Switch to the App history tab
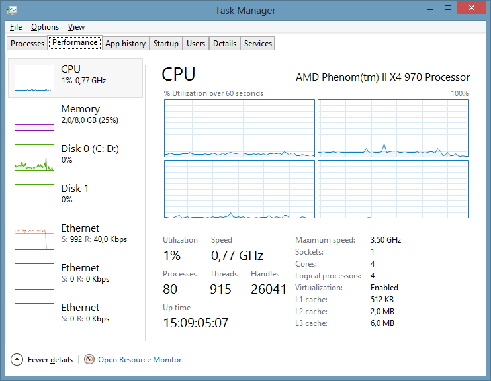 125,44
